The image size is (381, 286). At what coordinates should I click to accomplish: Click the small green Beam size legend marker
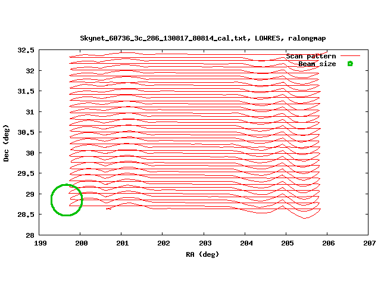pyautogui.click(x=350, y=64)
